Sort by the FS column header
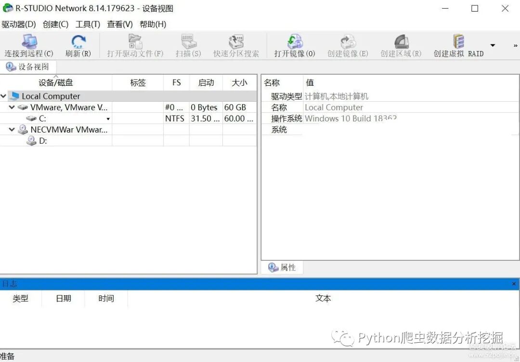 click(x=176, y=82)
